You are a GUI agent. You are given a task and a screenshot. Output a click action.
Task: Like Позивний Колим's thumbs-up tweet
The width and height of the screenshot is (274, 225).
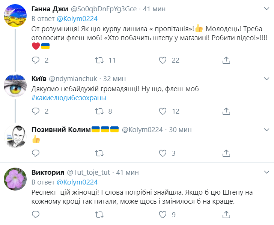(163, 153)
